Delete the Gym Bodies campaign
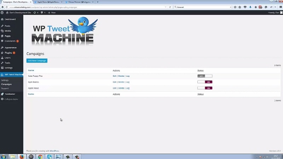Screen dimensions: 283x159 [121, 82]
